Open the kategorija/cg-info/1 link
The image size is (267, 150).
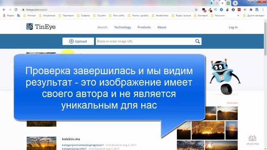click(x=74, y=149)
